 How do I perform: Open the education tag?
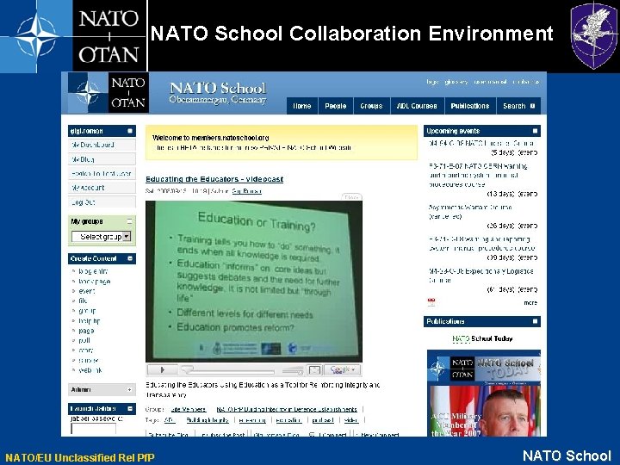pyautogui.click(x=288, y=420)
